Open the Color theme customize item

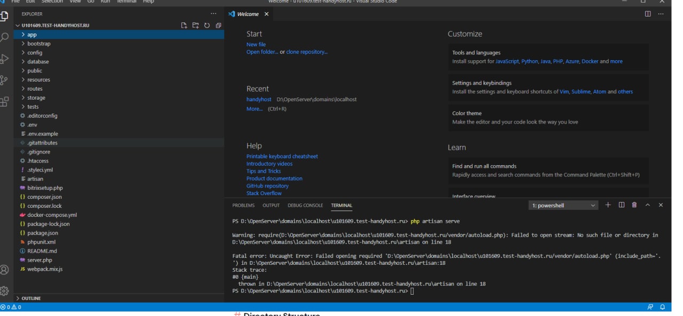[549, 117]
